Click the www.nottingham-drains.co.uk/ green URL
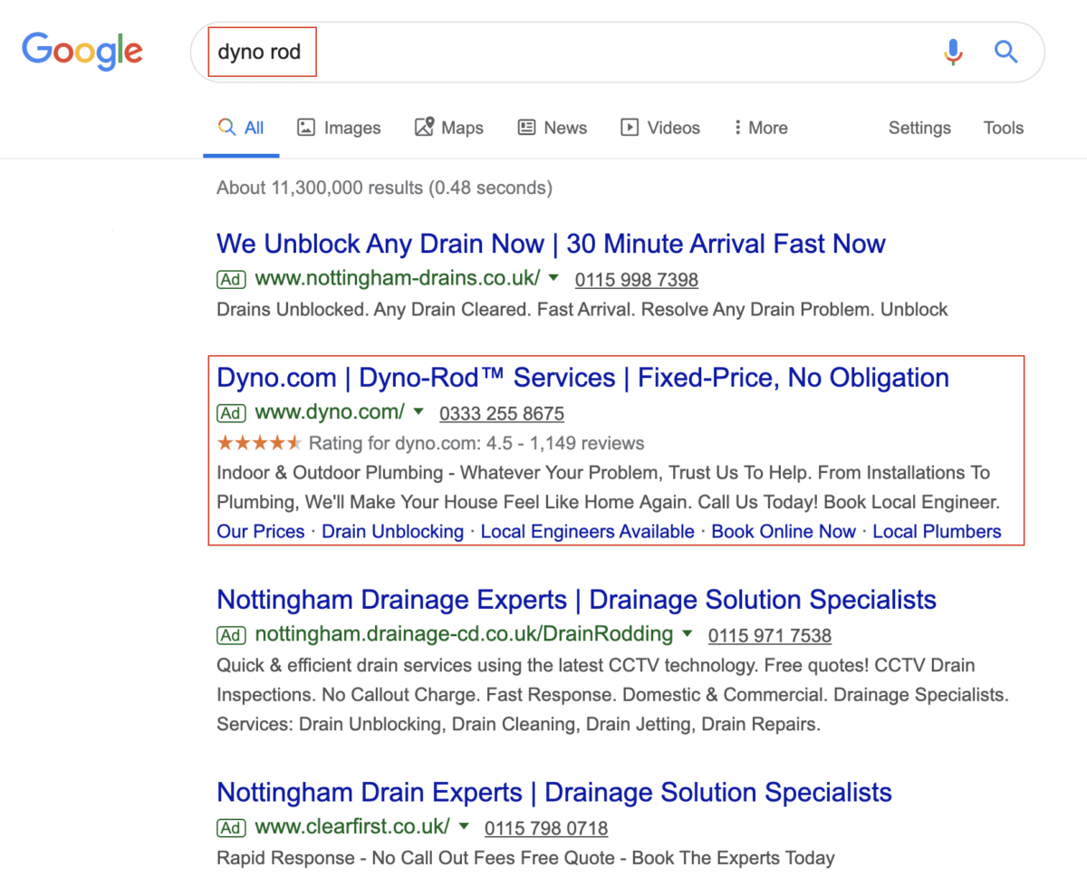 (398, 278)
